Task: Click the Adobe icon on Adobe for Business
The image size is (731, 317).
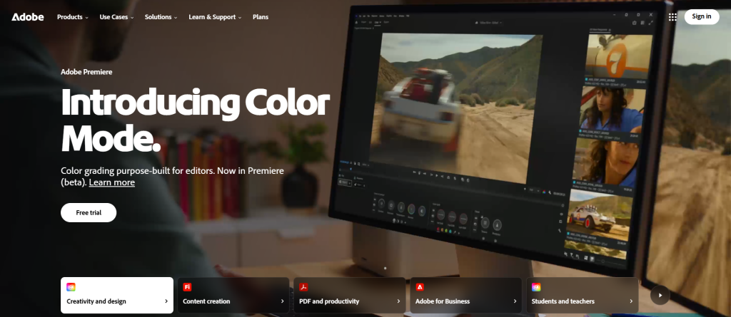Action: (420, 286)
